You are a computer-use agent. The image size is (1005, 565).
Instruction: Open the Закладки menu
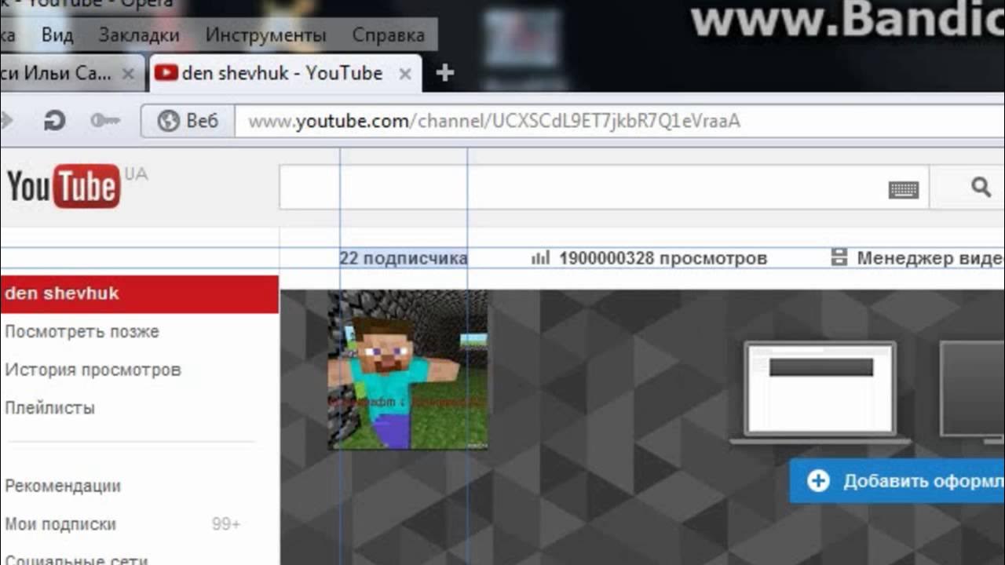[x=139, y=35]
